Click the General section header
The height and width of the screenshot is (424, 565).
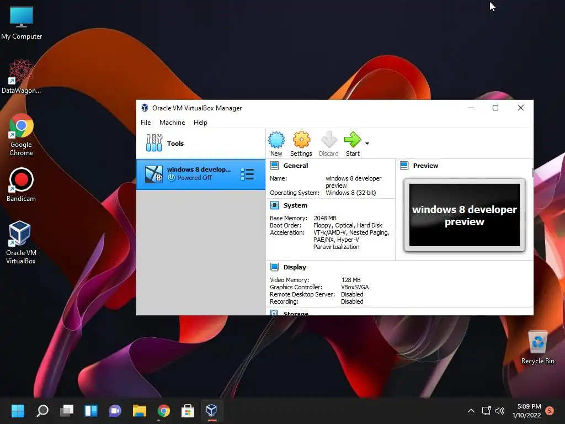pyautogui.click(x=296, y=166)
